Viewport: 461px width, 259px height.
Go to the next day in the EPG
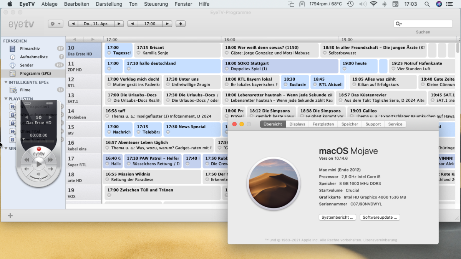tap(119, 24)
